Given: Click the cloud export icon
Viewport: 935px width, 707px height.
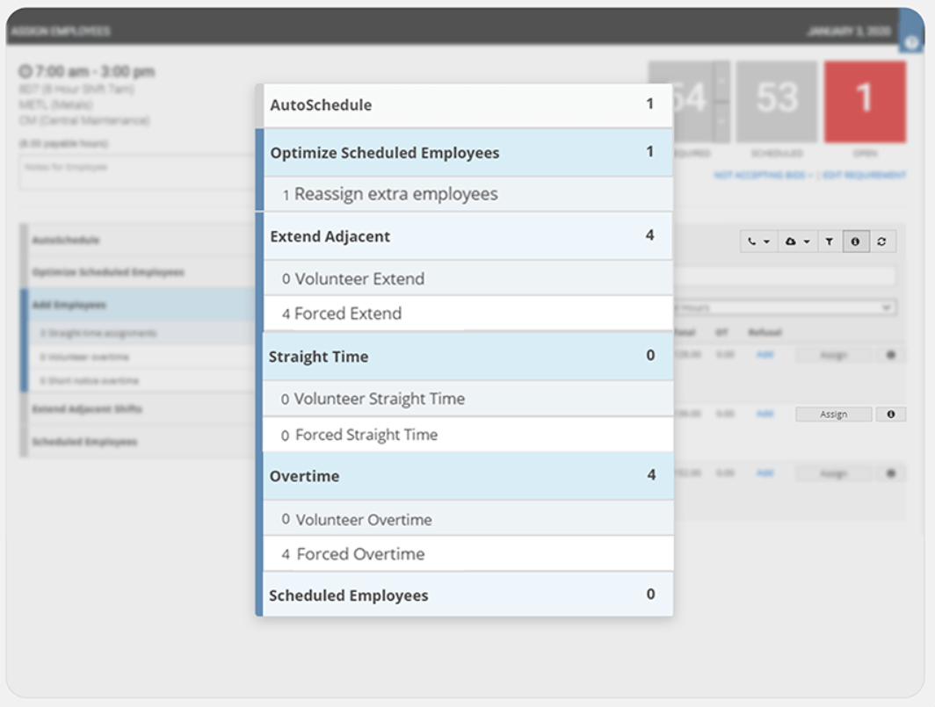Looking at the screenshot, I should (792, 241).
